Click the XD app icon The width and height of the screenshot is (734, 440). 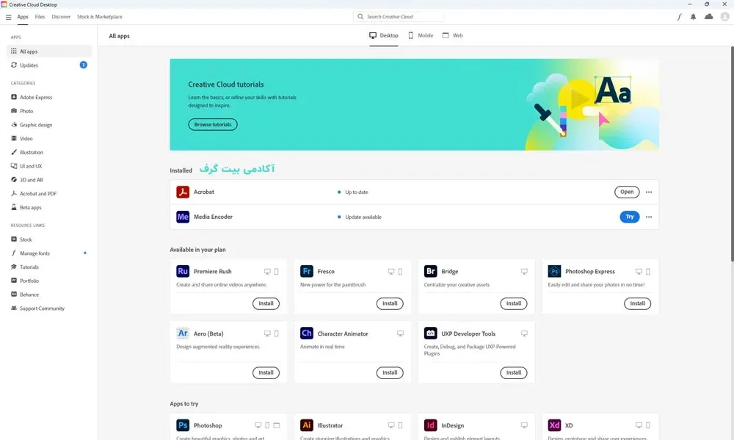[x=554, y=425]
